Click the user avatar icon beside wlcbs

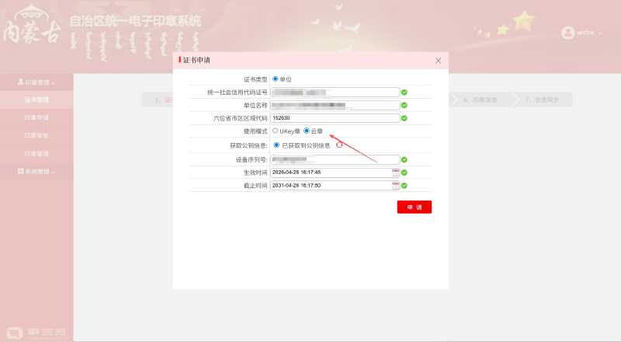click(x=567, y=33)
